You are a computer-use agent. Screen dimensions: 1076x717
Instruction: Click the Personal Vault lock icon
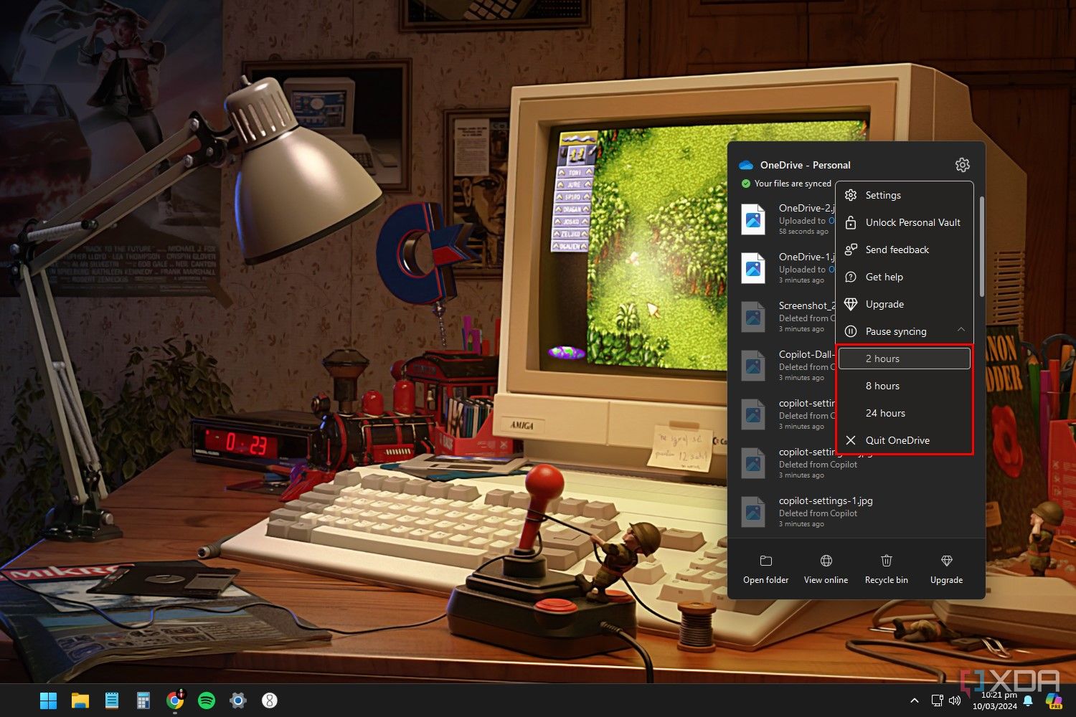[x=851, y=222]
